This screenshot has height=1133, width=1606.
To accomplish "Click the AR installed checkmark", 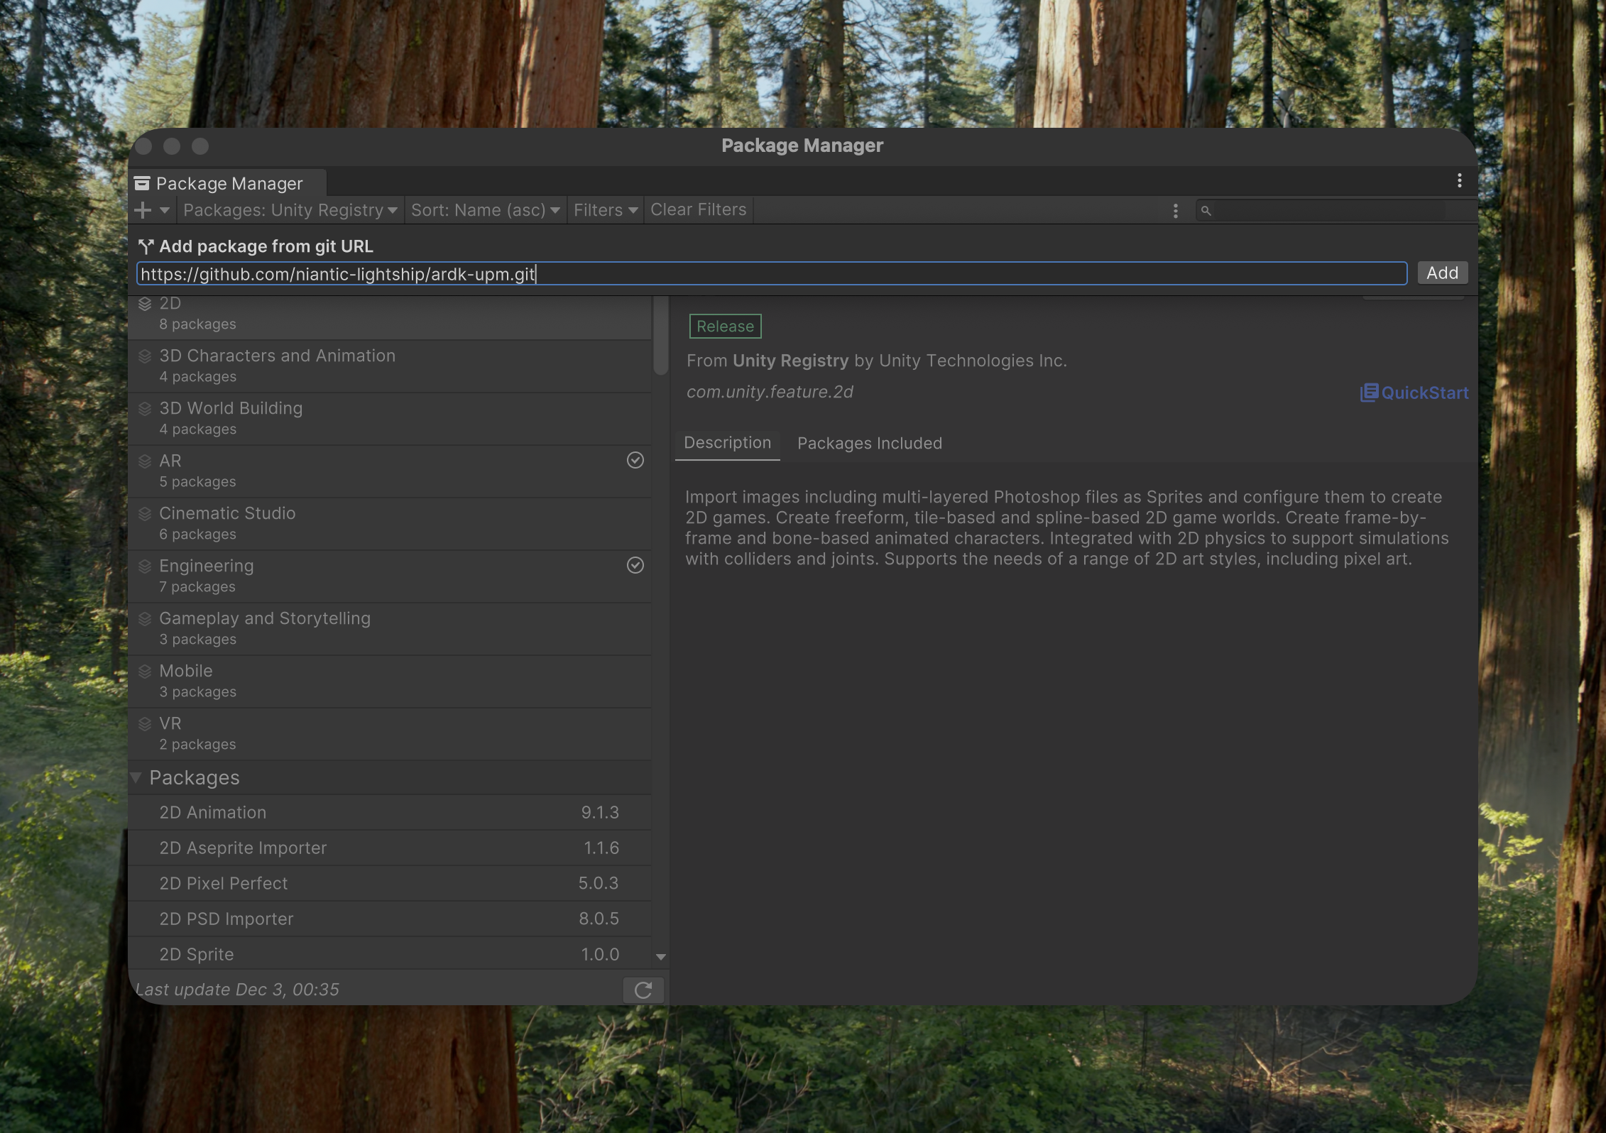I will [x=635, y=460].
